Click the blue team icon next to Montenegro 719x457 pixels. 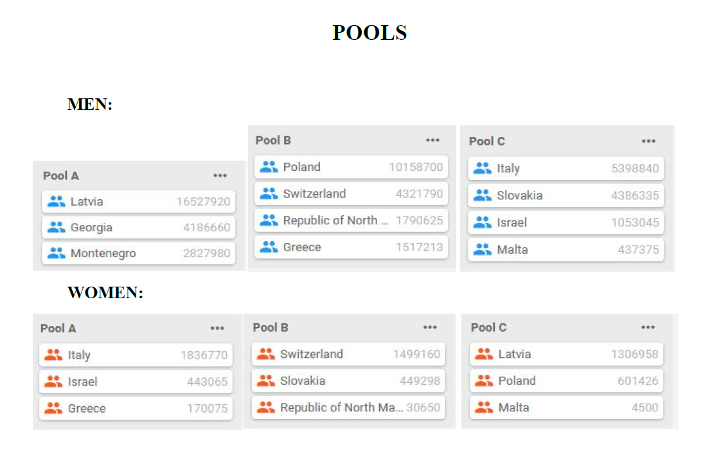pos(57,253)
